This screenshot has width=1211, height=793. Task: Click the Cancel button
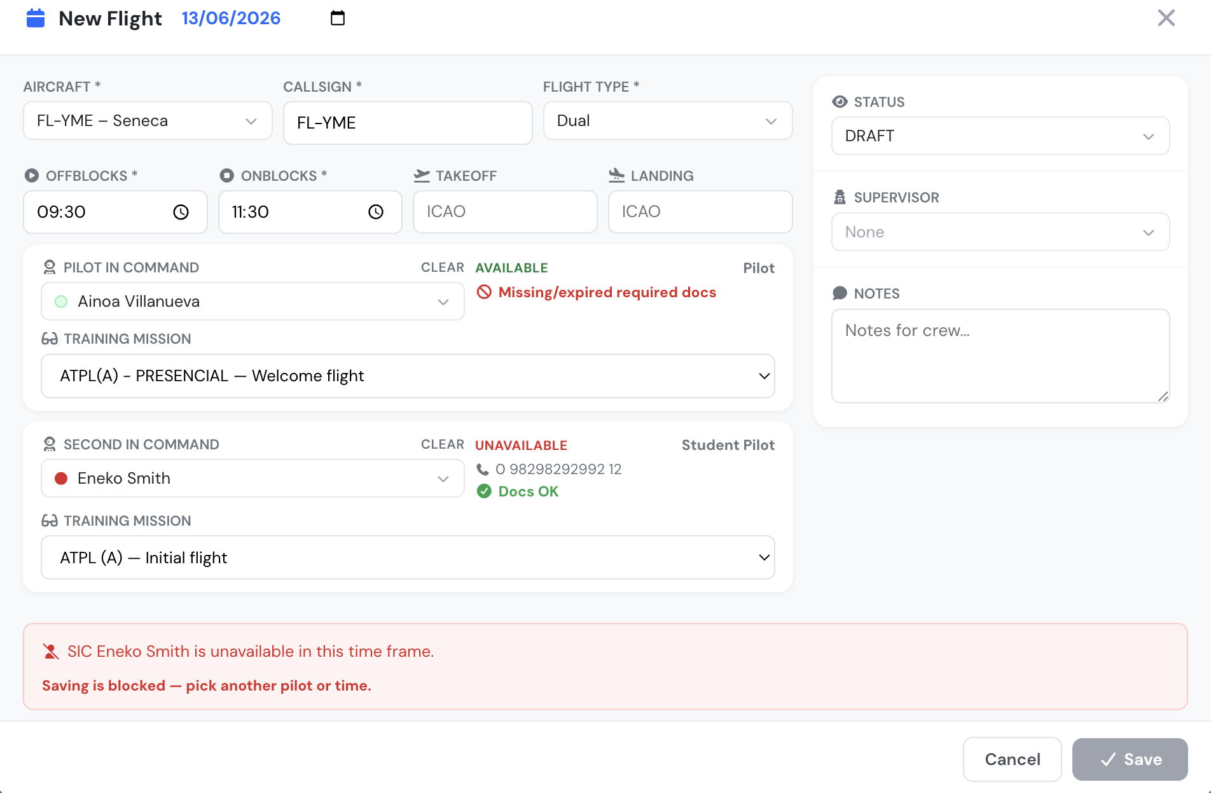coord(1013,759)
